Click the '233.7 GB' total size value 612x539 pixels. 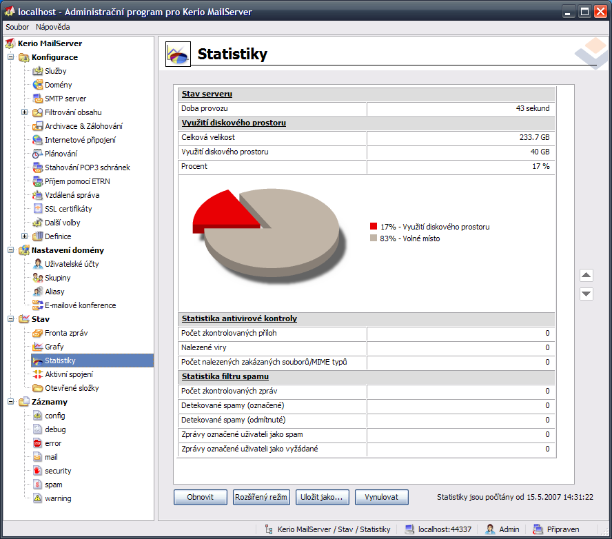coord(534,137)
